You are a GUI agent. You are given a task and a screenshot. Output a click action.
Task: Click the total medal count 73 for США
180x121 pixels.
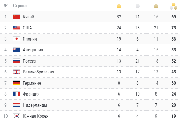tap(174, 28)
